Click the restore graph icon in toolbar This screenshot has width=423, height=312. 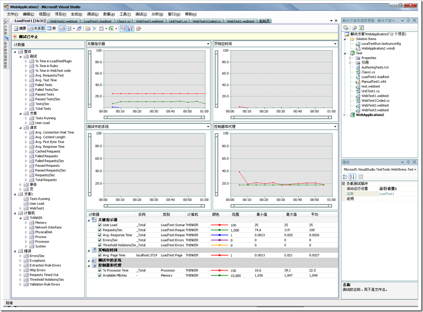[x=79, y=28]
